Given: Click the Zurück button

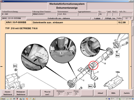Looking at the screenshot, I should (x=126, y=93).
